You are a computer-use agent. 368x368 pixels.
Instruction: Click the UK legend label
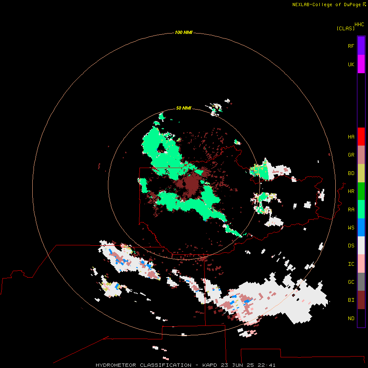click(x=351, y=64)
